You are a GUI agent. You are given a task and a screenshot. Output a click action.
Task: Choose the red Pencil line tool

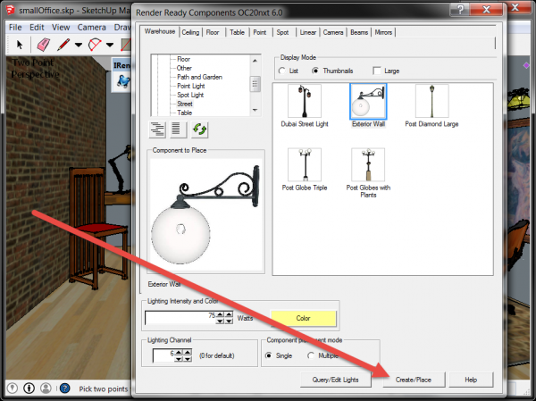pyautogui.click(x=63, y=45)
